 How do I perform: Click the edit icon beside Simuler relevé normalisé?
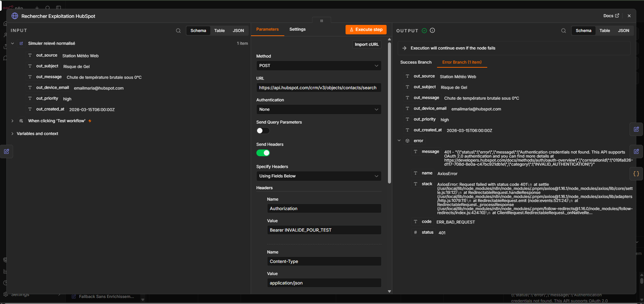21,43
